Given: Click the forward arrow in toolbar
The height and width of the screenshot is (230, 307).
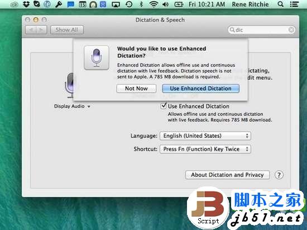Looking at the screenshot, I should pyautogui.click(x=41, y=30).
